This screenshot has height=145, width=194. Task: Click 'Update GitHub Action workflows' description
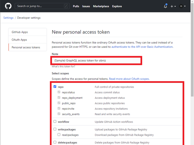(x=114, y=122)
